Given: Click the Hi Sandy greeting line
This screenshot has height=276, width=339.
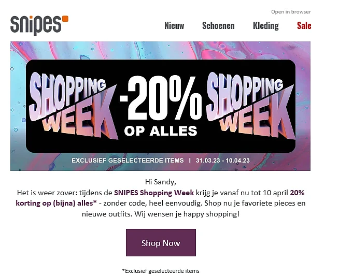Looking at the screenshot, I should tap(161, 182).
